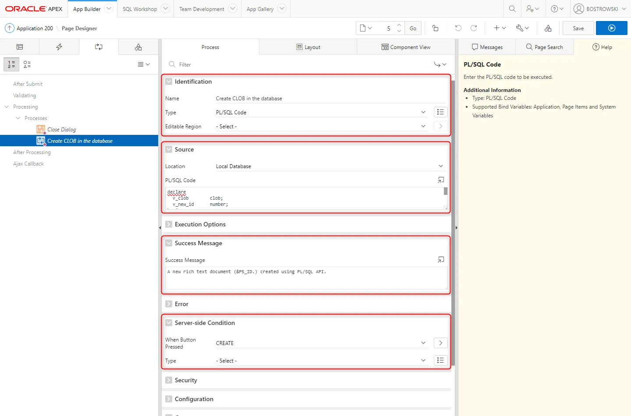The width and height of the screenshot is (631, 416).
Task: Click the Save button
Action: click(x=578, y=28)
